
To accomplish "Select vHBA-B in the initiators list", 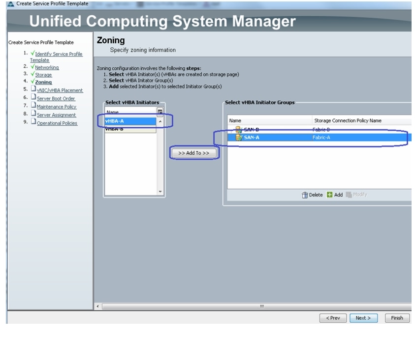I will tap(130, 129).
